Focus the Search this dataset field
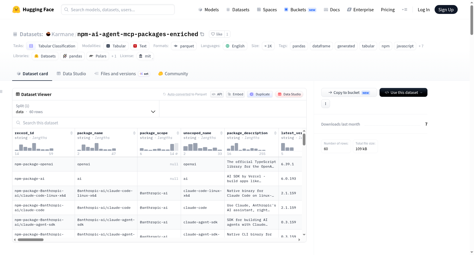Screen dimensions: 474x255 (x=159, y=123)
